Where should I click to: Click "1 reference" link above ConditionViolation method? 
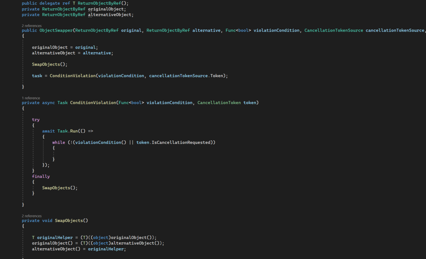coord(31,98)
